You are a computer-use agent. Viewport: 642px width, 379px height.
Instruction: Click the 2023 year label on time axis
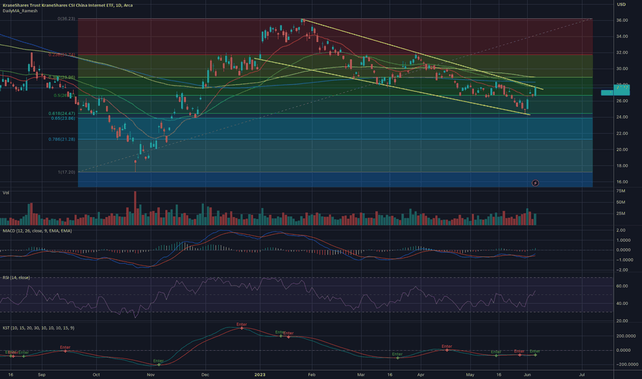pos(260,374)
